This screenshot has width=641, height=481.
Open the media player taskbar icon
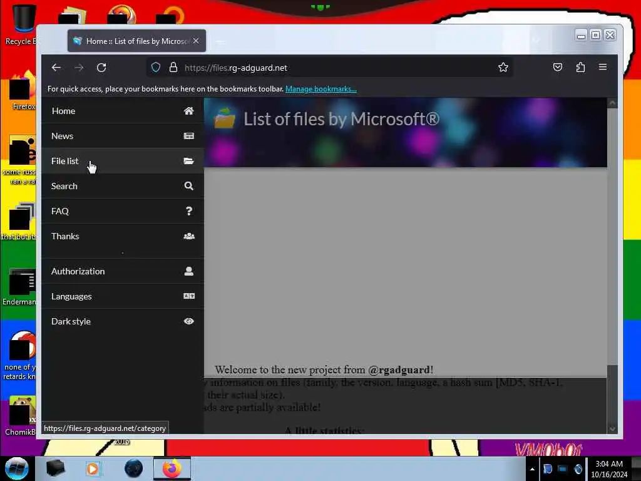pos(93,468)
